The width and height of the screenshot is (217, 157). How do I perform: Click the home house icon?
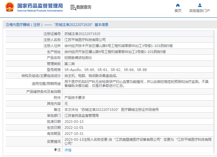click(x=178, y=5)
